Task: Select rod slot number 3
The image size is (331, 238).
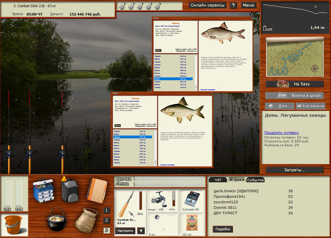Action: click(106, 230)
